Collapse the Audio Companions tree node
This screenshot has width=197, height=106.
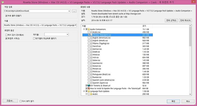[x=84, y=29]
